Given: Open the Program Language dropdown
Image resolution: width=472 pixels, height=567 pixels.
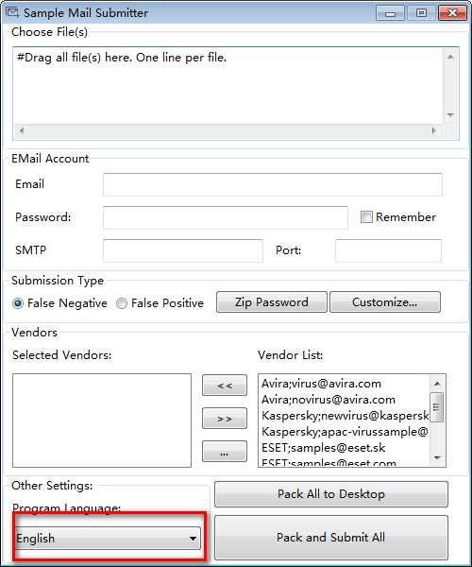Looking at the screenshot, I should coord(108,538).
